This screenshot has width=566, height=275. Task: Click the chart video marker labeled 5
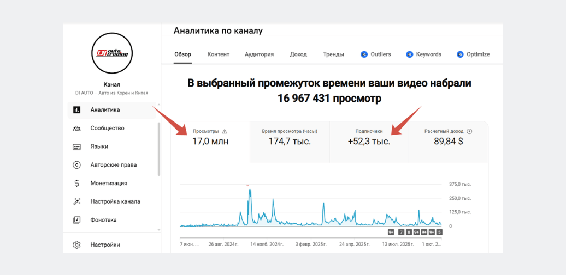coord(439,232)
